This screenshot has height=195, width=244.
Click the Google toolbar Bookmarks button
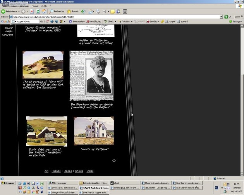coord(77,22)
